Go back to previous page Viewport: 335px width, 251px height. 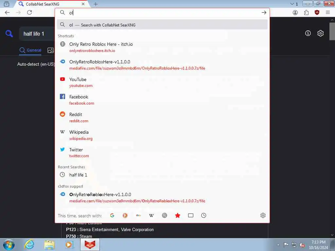7,12
